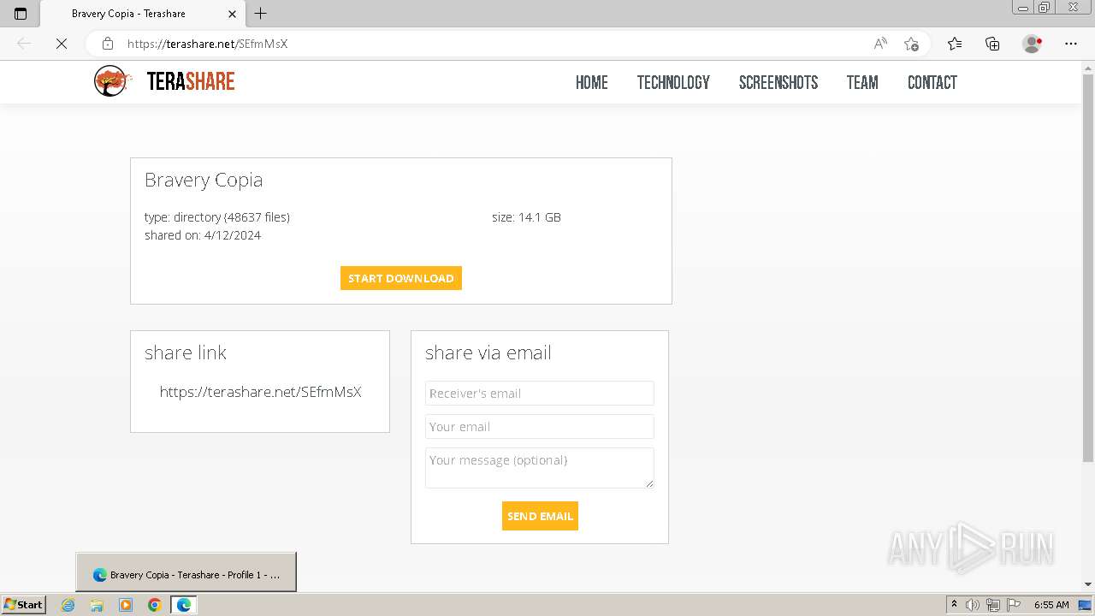Open the CONTACT section
This screenshot has height=616, width=1095.
pos(932,82)
